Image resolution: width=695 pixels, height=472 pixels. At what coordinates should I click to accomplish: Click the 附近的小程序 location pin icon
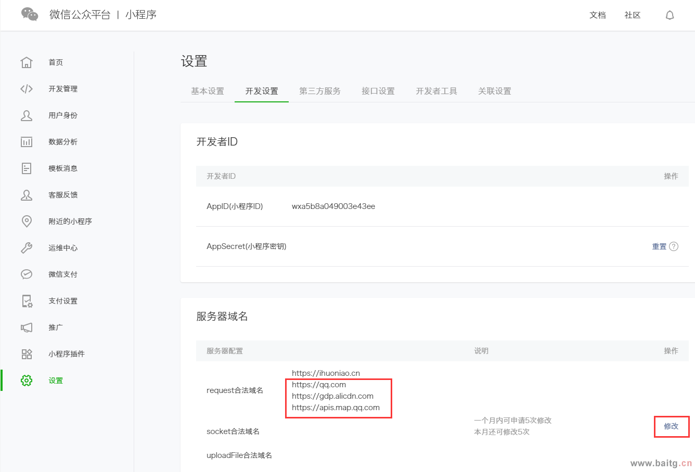coord(27,221)
